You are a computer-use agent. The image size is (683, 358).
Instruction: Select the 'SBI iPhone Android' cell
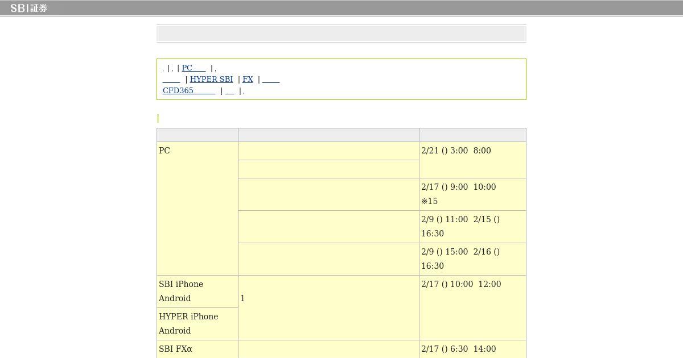[198, 292]
